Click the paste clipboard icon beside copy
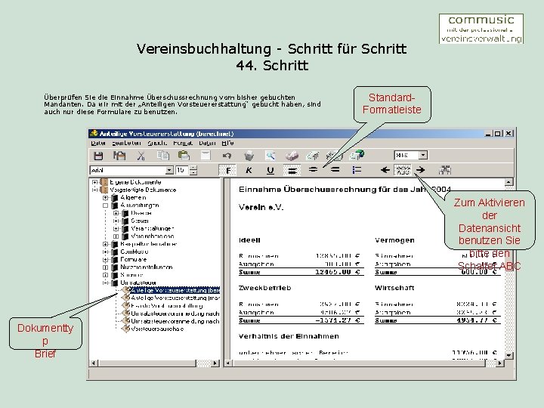 point(184,156)
